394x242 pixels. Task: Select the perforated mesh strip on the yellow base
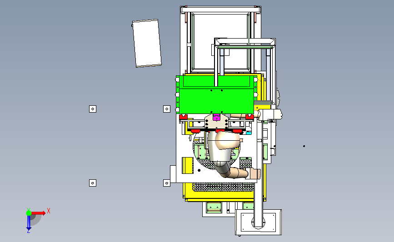224,187
